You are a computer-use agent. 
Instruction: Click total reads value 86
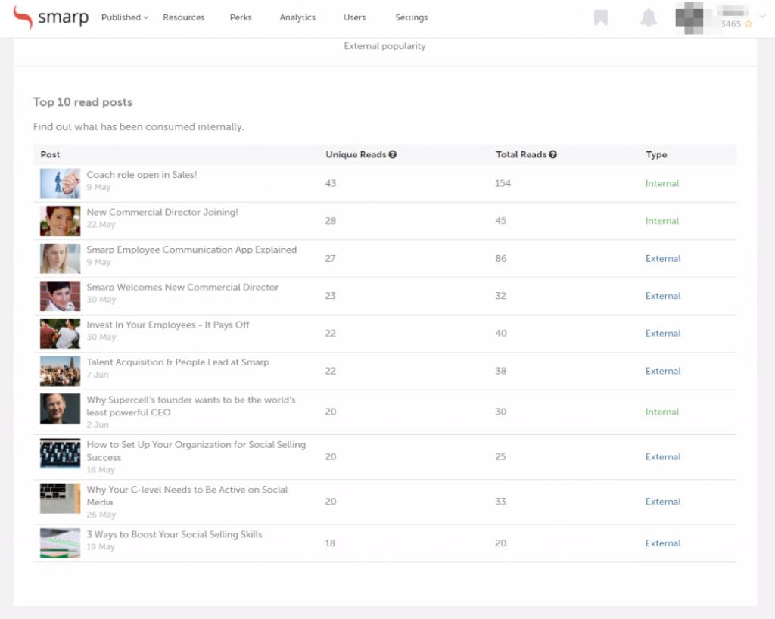click(501, 258)
